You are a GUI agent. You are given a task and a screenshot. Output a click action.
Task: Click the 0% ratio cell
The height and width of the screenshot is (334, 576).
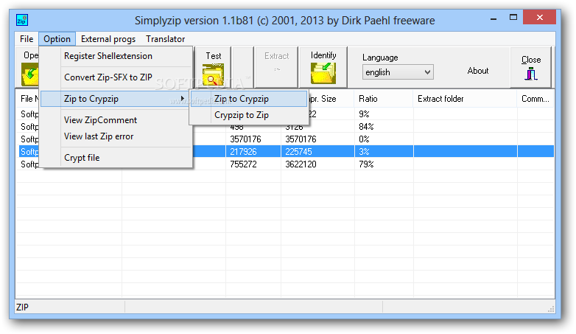click(364, 139)
